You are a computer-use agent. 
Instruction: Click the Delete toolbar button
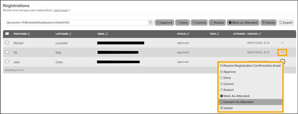[268, 23]
